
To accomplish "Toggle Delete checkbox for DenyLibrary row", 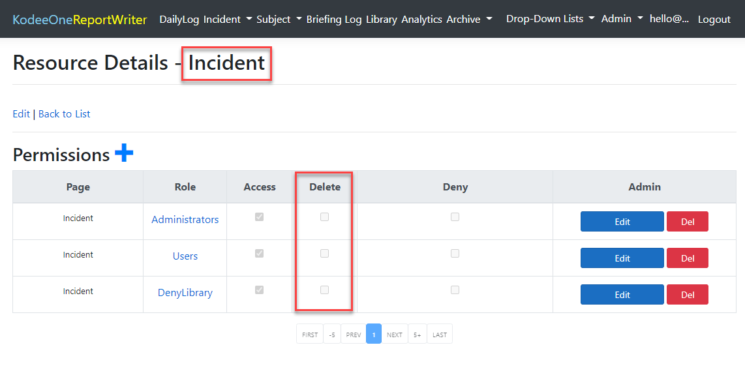I will [324, 290].
